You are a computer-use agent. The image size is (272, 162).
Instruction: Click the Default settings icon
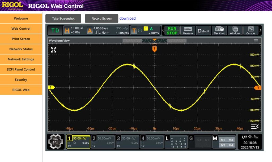click(x=203, y=31)
